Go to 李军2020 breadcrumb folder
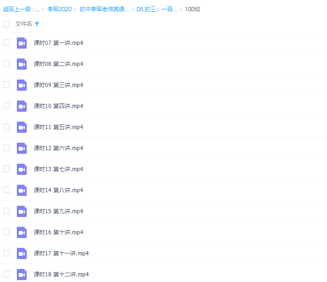327x282 pixels. (x=59, y=9)
